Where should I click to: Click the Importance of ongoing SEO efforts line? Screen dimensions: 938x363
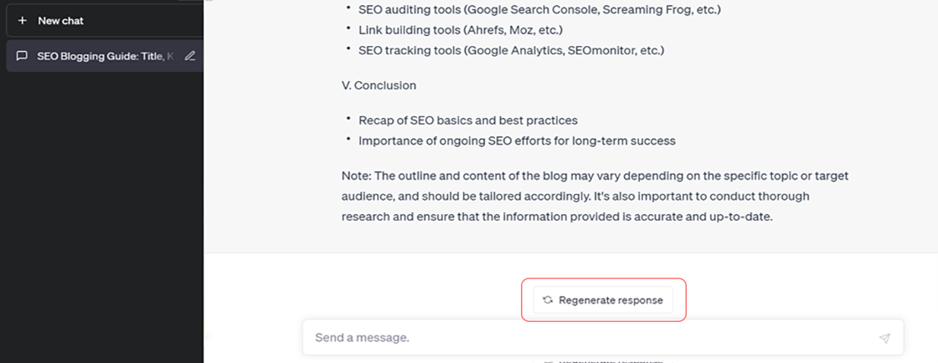click(x=517, y=141)
